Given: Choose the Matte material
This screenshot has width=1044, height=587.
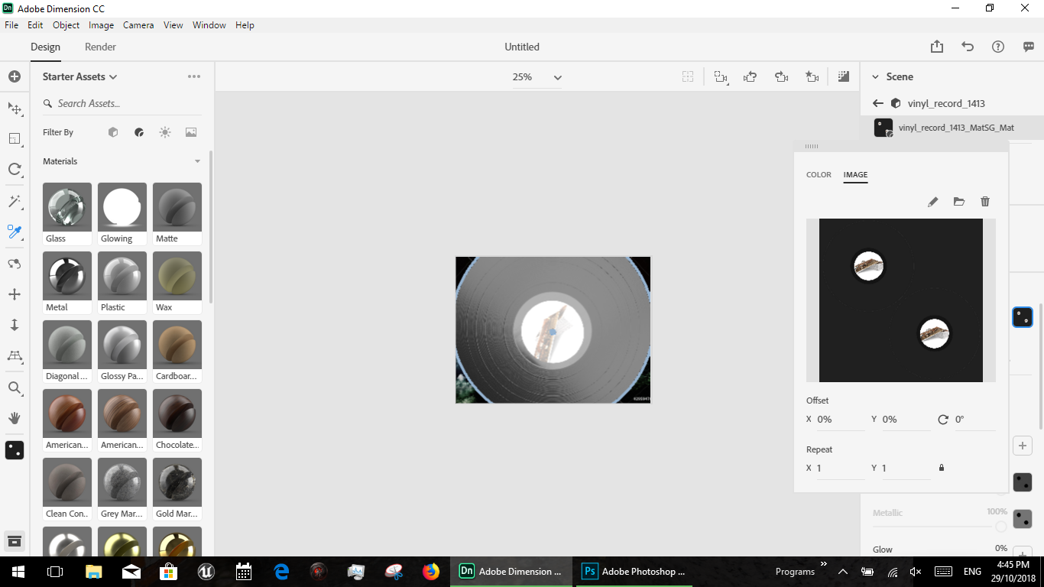Looking at the screenshot, I should [x=177, y=214].
